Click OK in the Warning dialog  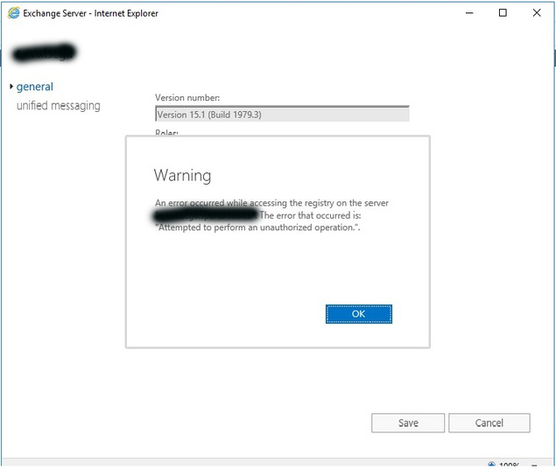click(x=358, y=314)
